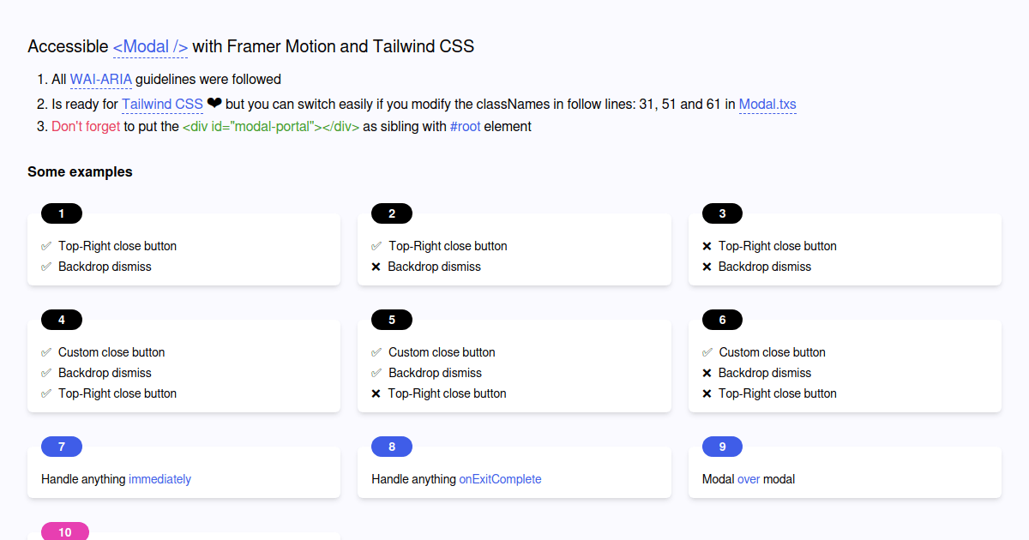Viewport: 1029px width, 540px height.
Task: Click the "immediately" link in example 7
Action: (159, 479)
